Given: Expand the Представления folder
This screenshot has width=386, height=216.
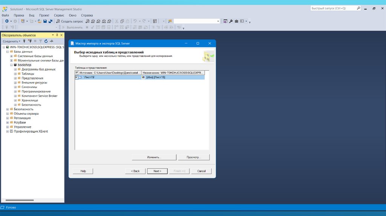Looking at the screenshot, I should coord(15,78).
